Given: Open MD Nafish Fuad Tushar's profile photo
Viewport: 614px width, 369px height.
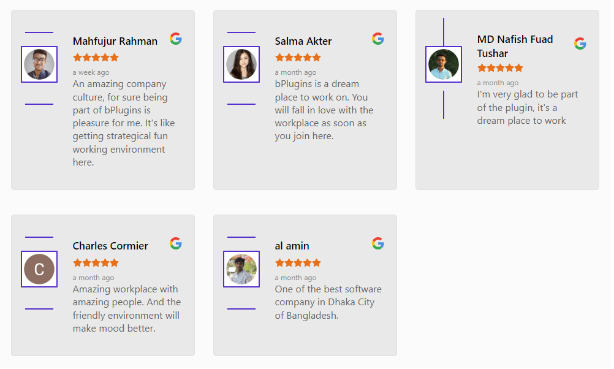Looking at the screenshot, I should click(444, 64).
